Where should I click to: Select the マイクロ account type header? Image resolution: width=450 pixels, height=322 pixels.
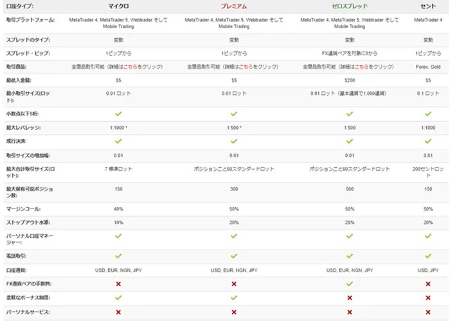coord(118,6)
